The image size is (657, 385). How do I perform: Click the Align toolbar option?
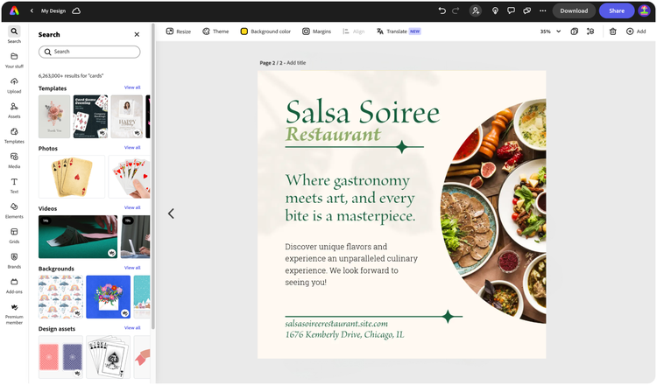pyautogui.click(x=354, y=31)
